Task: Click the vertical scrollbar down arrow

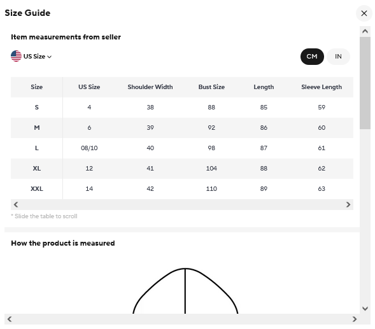Action: point(365,309)
